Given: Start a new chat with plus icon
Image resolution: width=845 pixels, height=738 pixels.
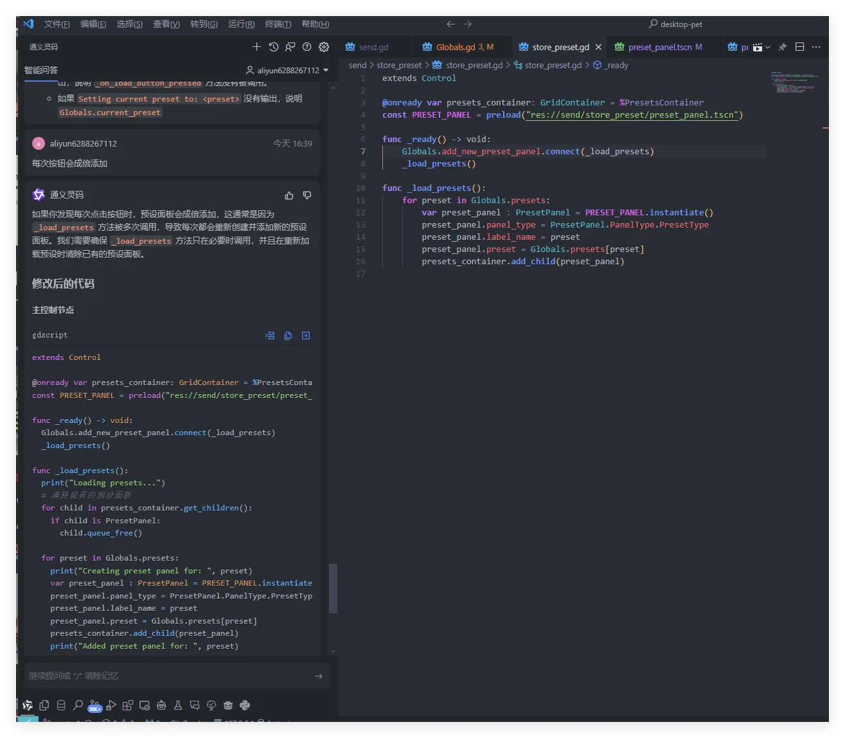Looking at the screenshot, I should (x=256, y=47).
